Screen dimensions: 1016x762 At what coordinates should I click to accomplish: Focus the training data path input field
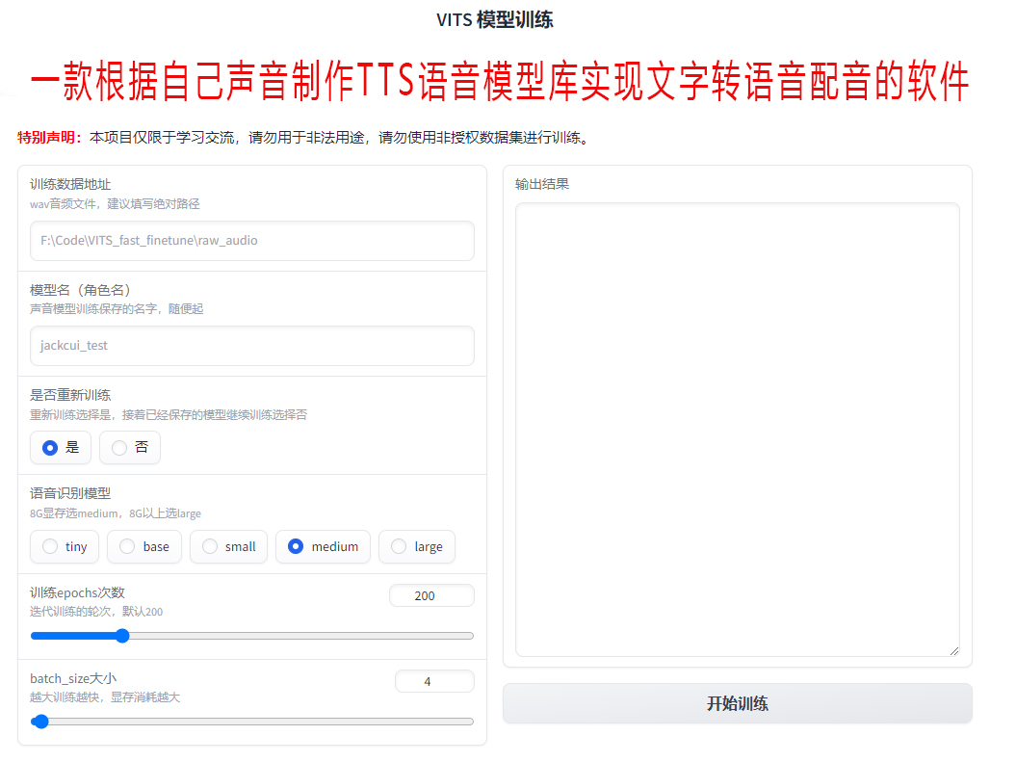tap(252, 241)
